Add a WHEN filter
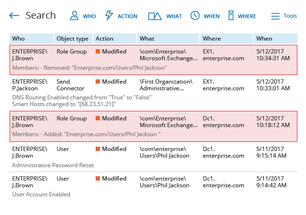Image resolution: width=306 pixels, height=215 pixels. (212, 16)
